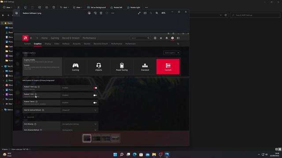Open the Home menu in Radeon Software

click(x=45, y=38)
